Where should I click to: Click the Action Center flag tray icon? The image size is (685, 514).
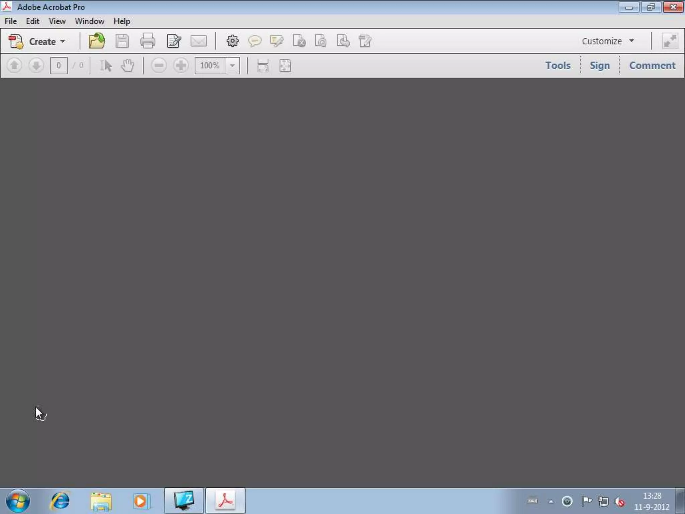click(x=586, y=501)
